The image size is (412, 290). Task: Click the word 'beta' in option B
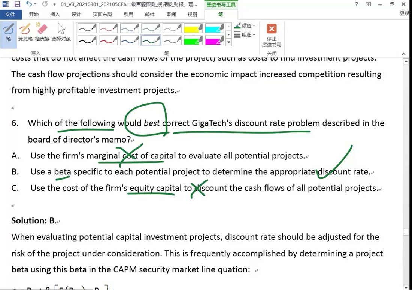(63, 172)
